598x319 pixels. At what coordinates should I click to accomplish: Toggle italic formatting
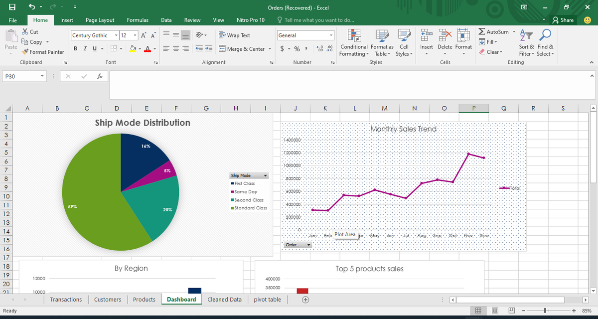tap(85, 49)
